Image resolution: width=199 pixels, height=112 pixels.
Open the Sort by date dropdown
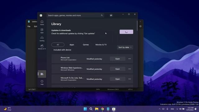(x=125, y=47)
